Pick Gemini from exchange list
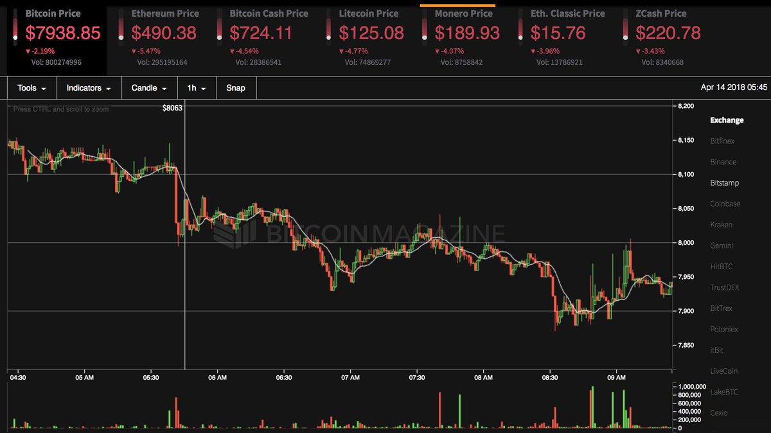 click(x=722, y=245)
